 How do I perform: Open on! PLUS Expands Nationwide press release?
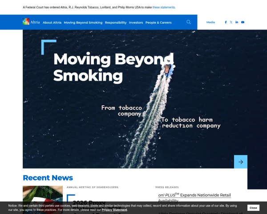tap(194, 198)
